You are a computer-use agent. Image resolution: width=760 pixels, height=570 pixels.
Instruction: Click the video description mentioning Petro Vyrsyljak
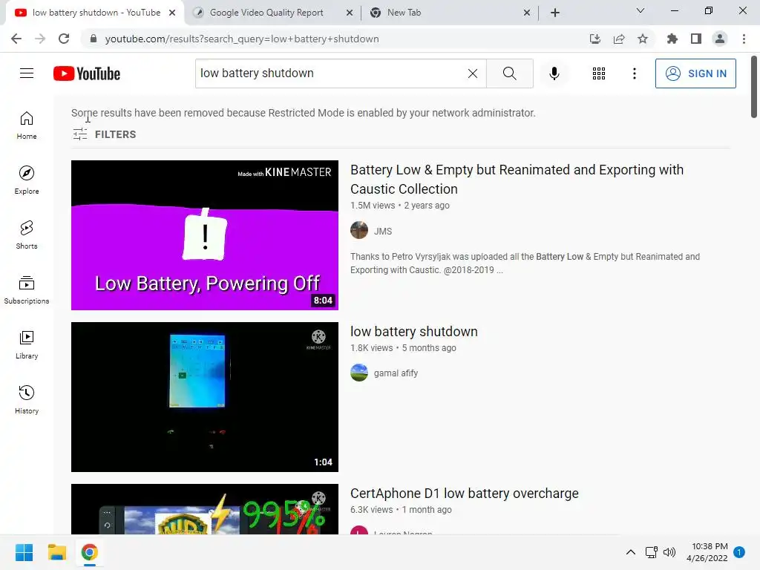[525, 263]
